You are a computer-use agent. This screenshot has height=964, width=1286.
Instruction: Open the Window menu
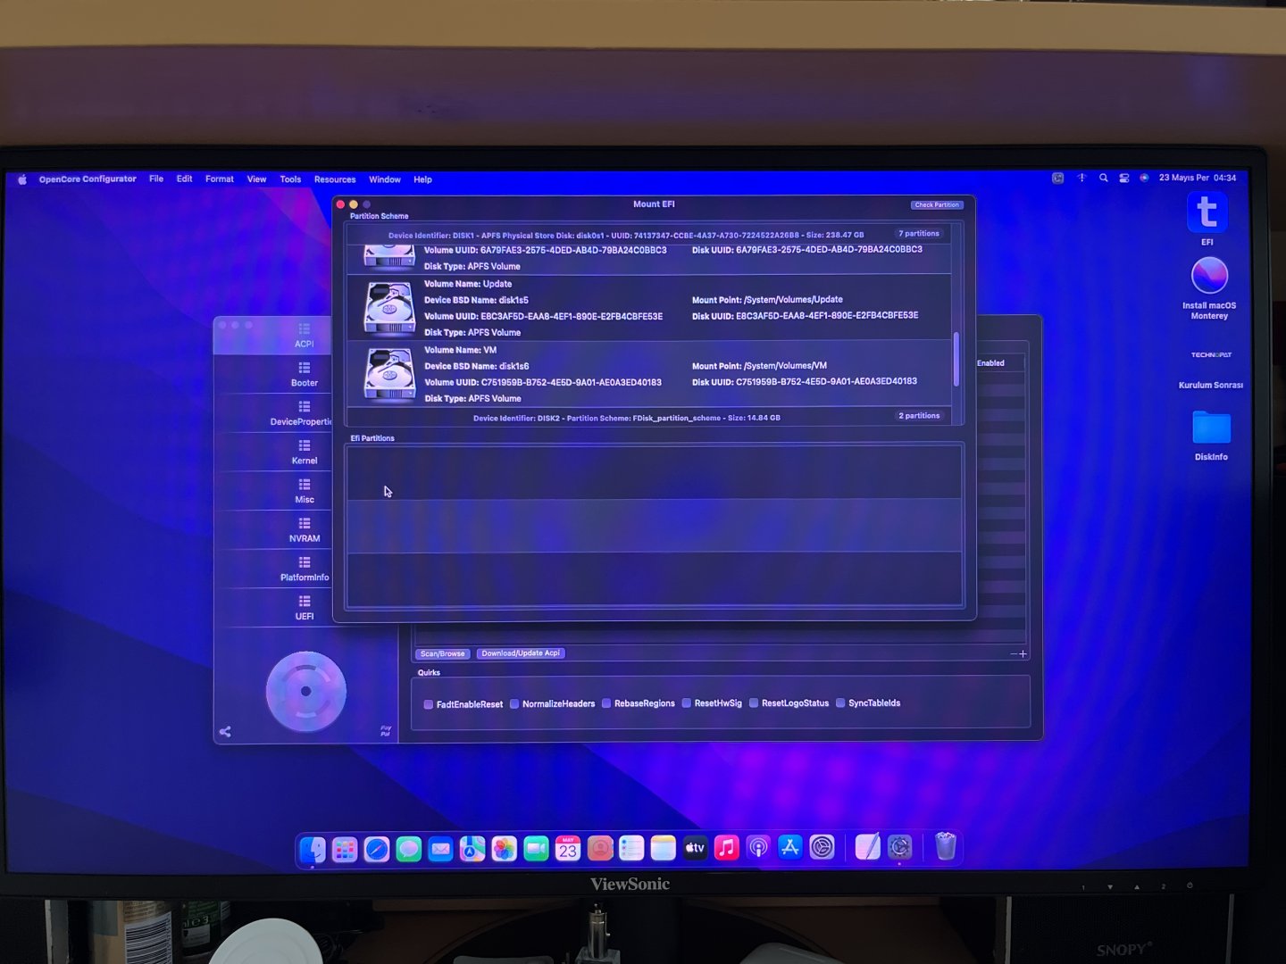(x=385, y=179)
